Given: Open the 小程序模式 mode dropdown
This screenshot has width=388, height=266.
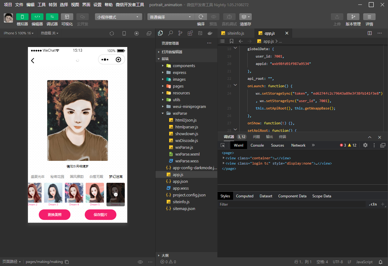Looking at the screenshot, I should (118, 17).
